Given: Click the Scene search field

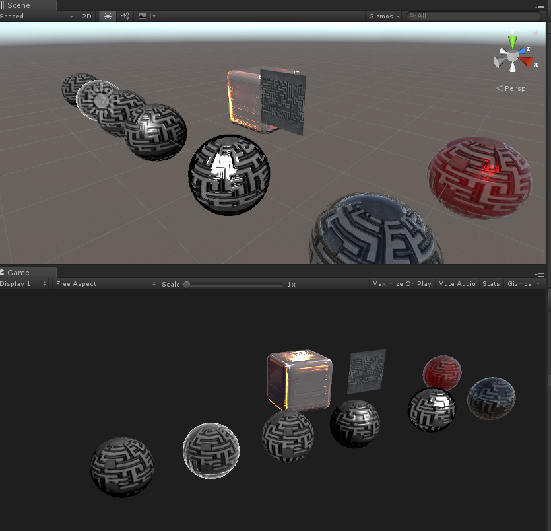Looking at the screenshot, I should click(474, 16).
